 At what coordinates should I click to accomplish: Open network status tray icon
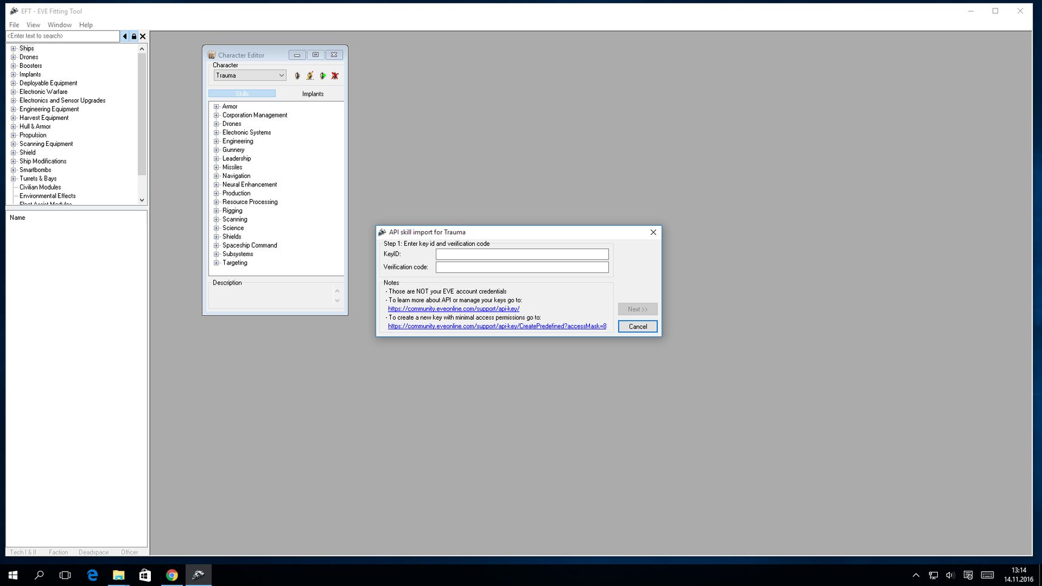[934, 575]
